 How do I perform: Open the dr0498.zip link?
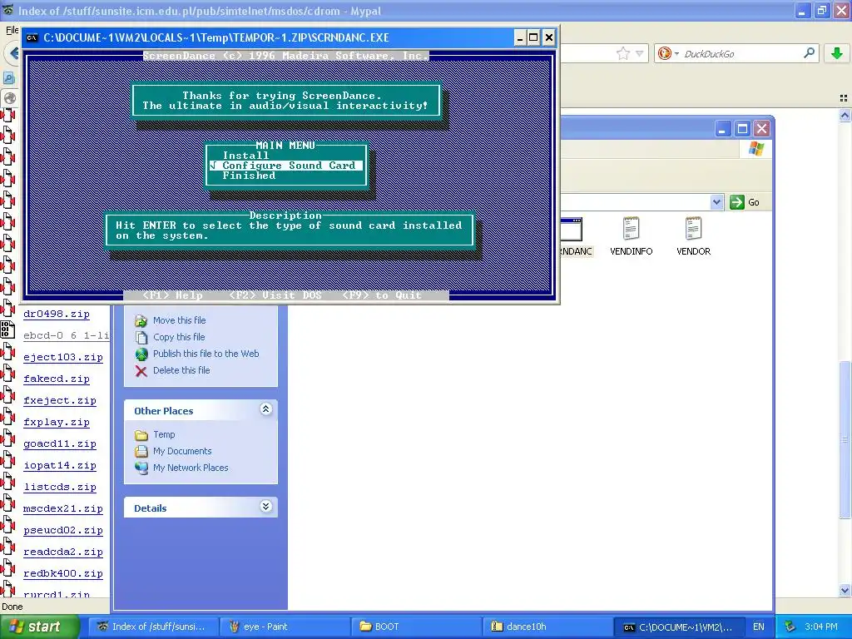pyautogui.click(x=57, y=314)
